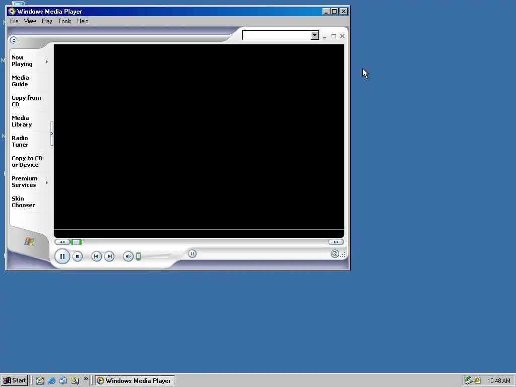Open the playlist selection dropdown

314,35
